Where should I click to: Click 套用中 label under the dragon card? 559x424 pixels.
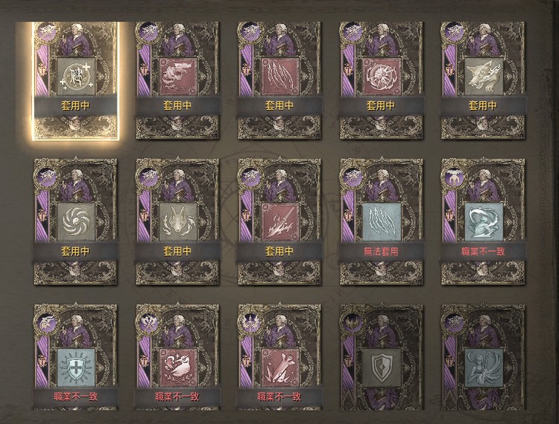(177, 106)
